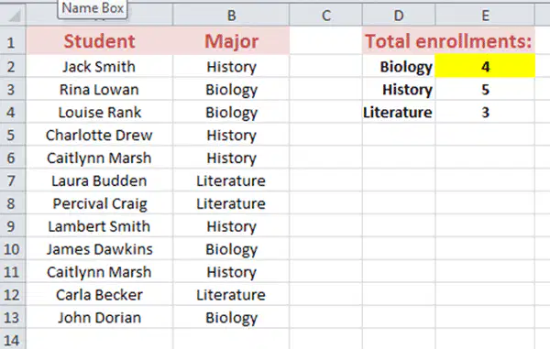Viewport: 550px width, 349px height.
Task: Select the Literature label in column D
Action: 399,112
